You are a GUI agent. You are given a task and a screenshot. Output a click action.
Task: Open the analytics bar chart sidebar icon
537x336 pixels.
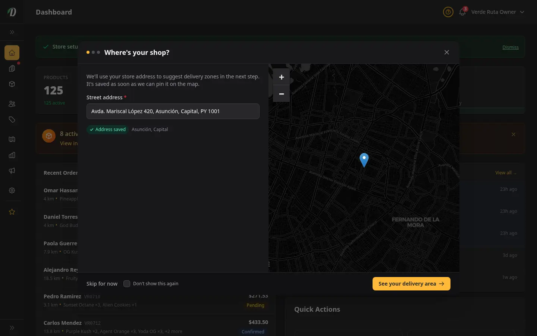coord(12,155)
